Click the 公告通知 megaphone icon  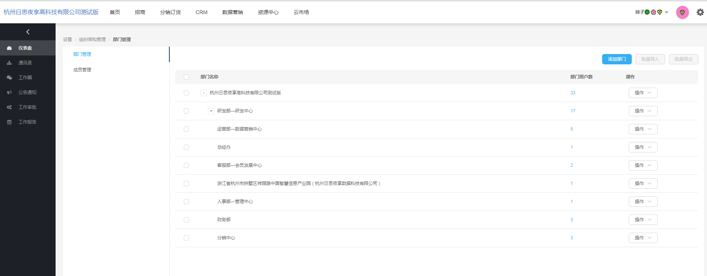[x=9, y=92]
